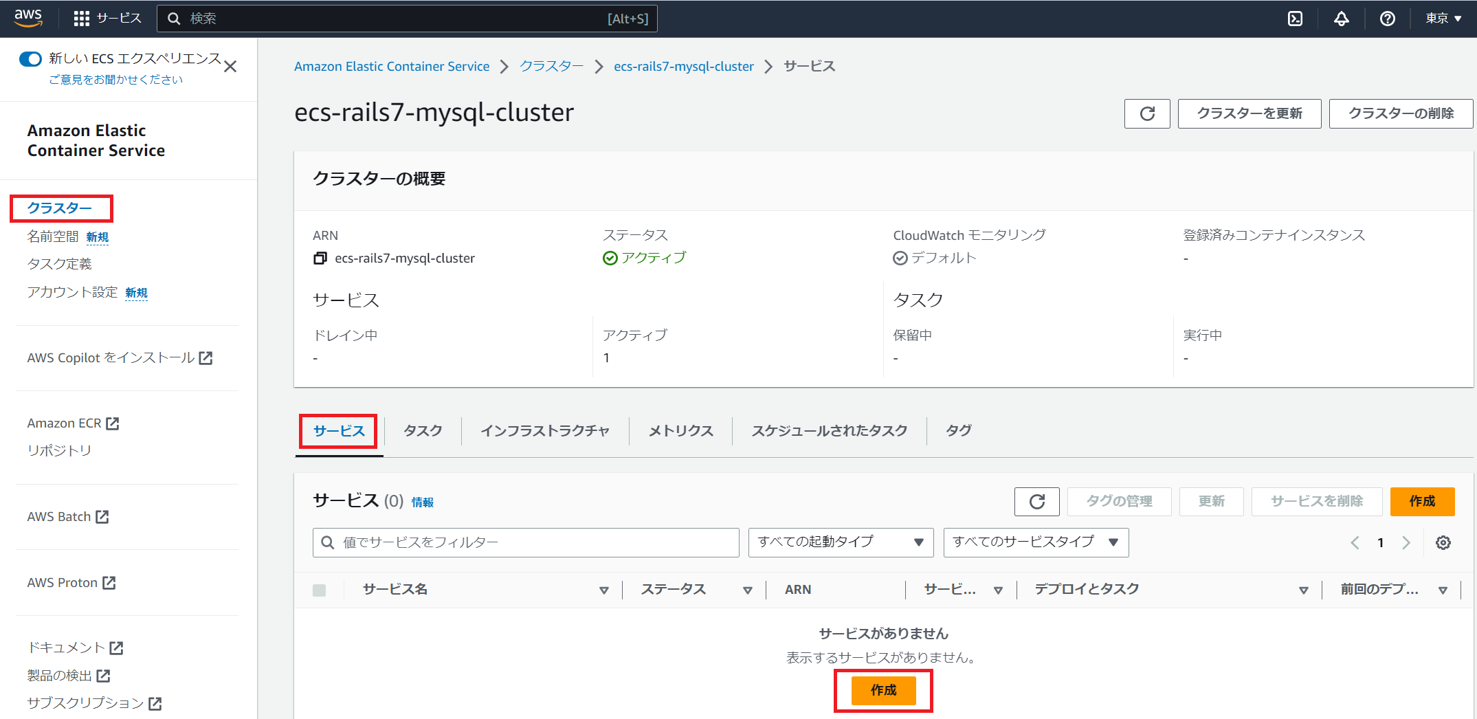
Task: Open the すべての起動タイプ dropdown
Action: pos(841,542)
